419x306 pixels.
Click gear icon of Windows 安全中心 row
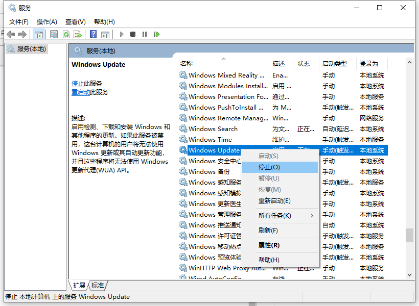[x=183, y=161]
